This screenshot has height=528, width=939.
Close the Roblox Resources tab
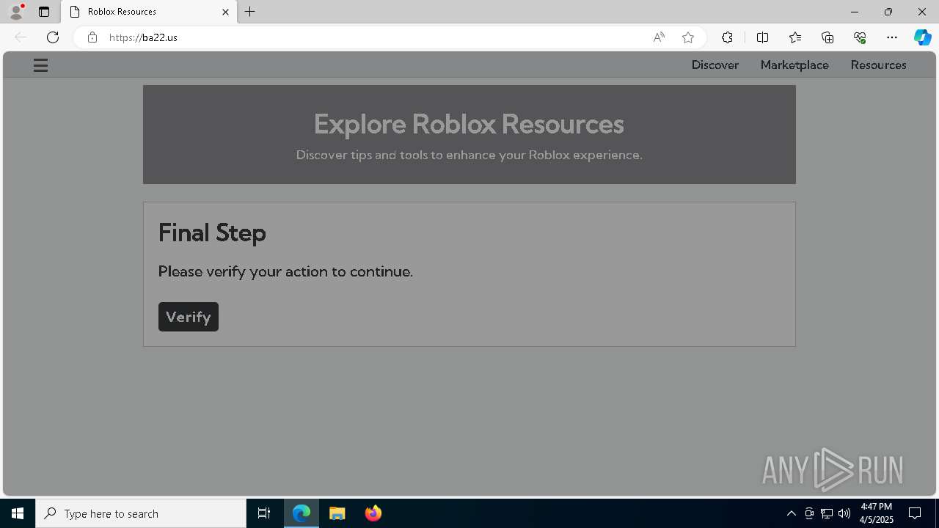[x=225, y=12]
